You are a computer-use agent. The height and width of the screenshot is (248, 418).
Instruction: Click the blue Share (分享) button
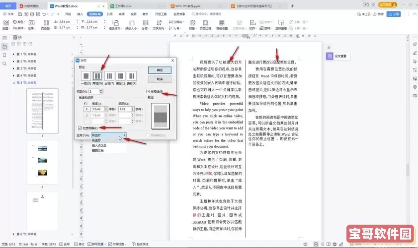pos(394,14)
